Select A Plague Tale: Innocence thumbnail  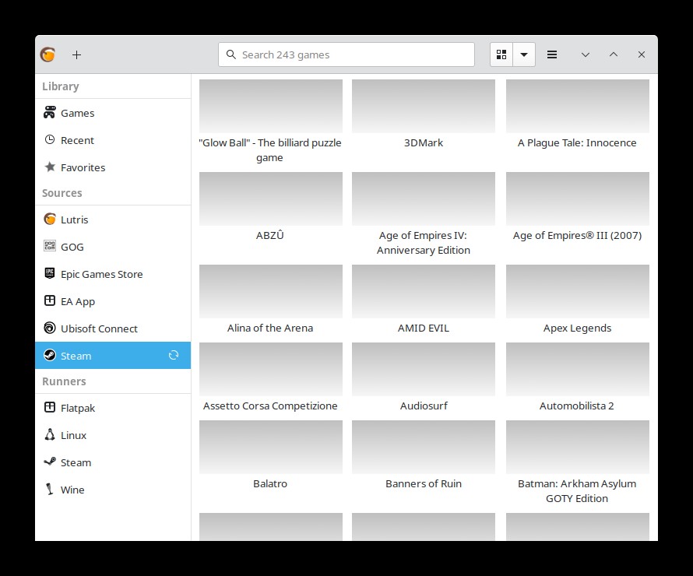(x=578, y=106)
